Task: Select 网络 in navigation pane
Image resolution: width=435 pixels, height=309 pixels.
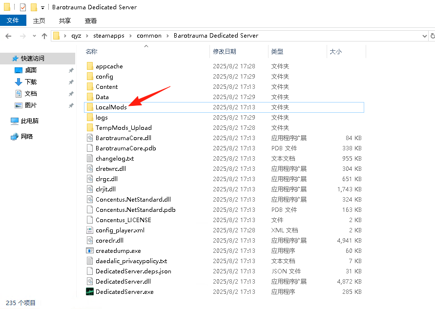Action: pyautogui.click(x=27, y=137)
